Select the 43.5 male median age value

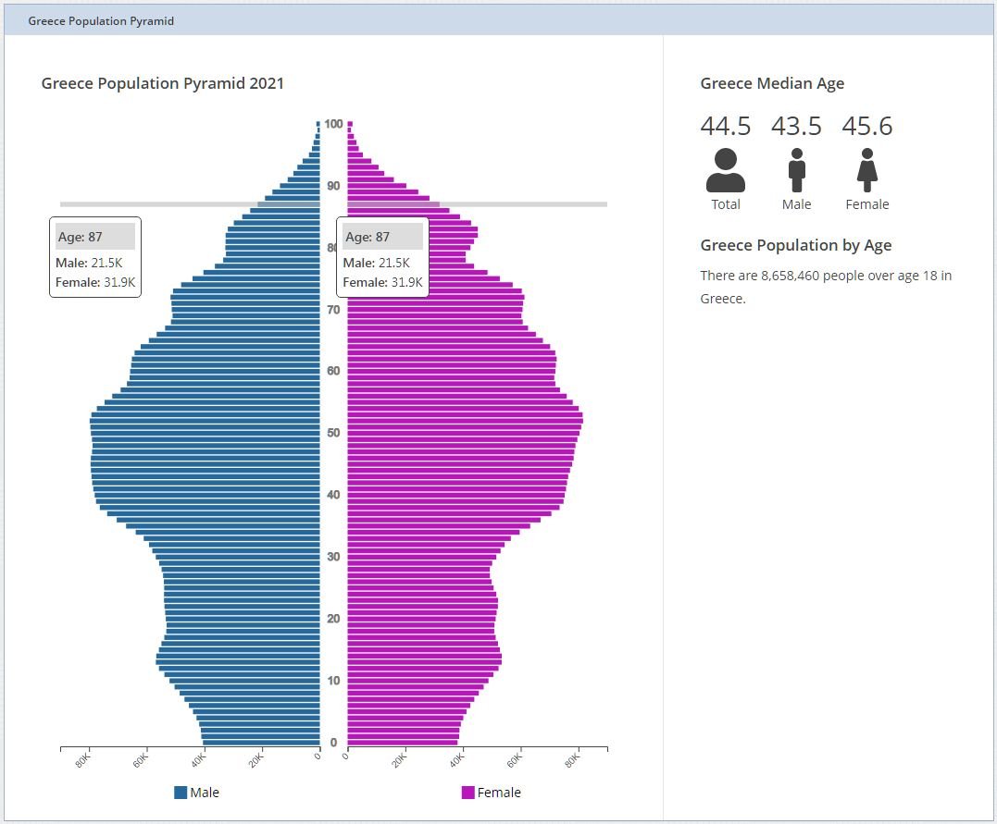tap(796, 126)
